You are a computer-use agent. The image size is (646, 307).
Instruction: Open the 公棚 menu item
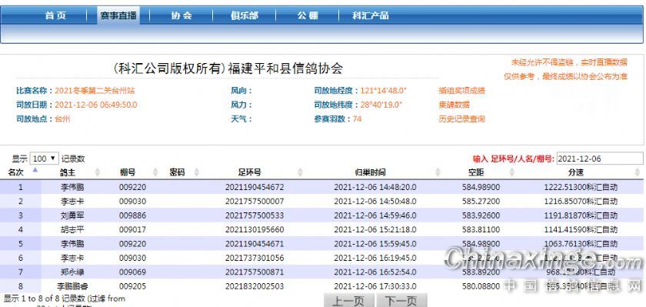coord(308,15)
